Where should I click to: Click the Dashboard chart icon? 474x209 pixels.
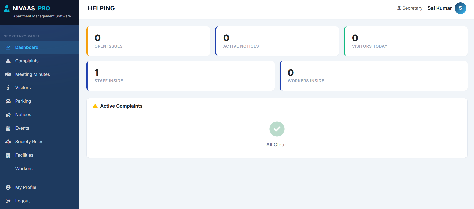point(8,47)
